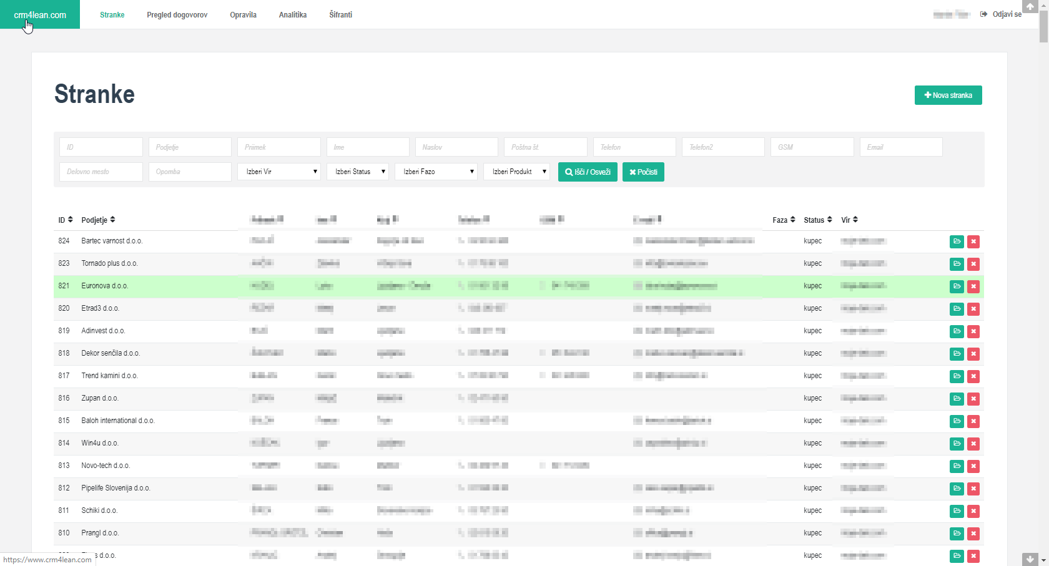Focus the Delovno mesto filter field

coord(101,172)
